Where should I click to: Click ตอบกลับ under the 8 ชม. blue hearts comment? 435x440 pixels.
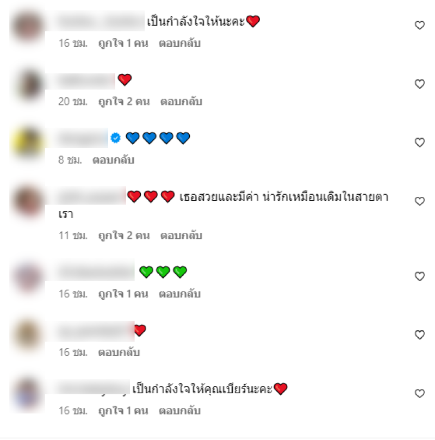[113, 160]
